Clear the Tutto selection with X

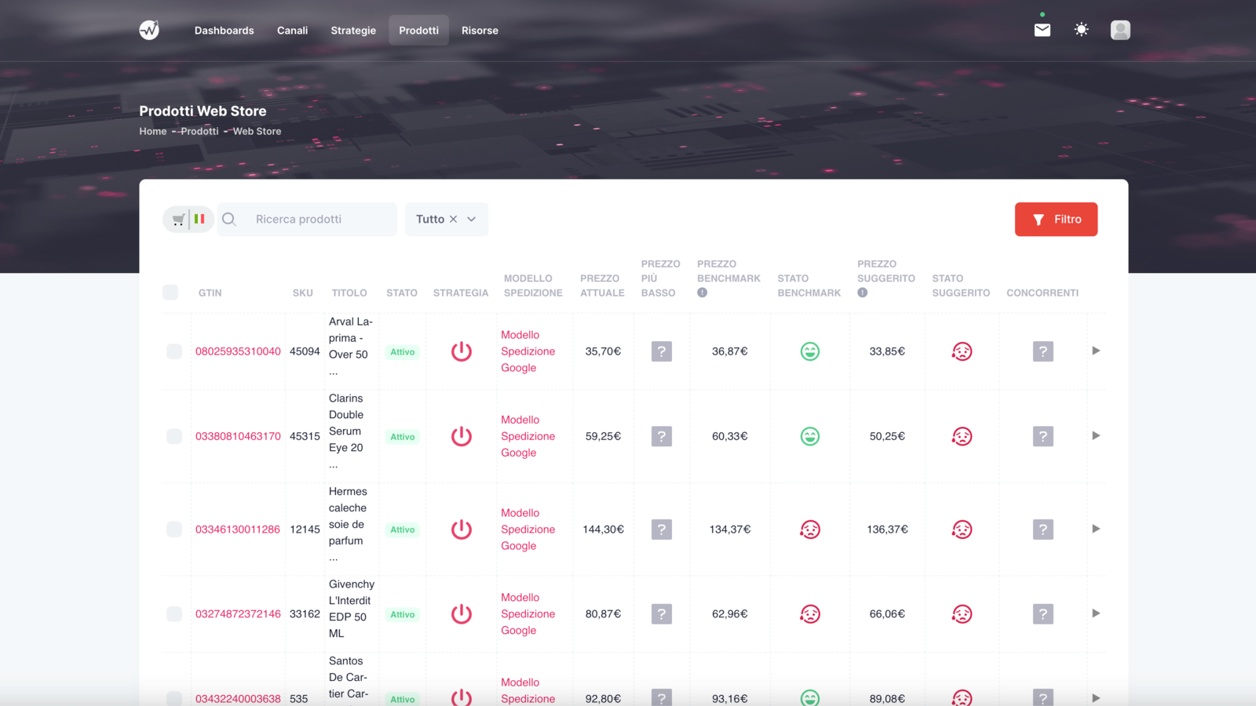tap(453, 220)
